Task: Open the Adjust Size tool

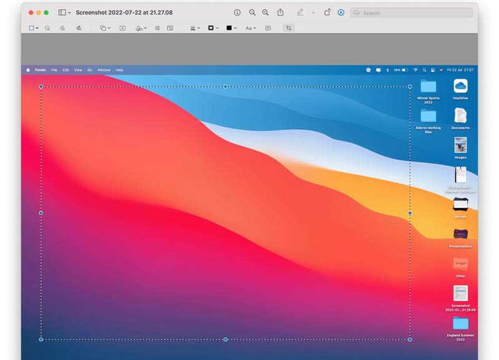Action: (x=170, y=28)
